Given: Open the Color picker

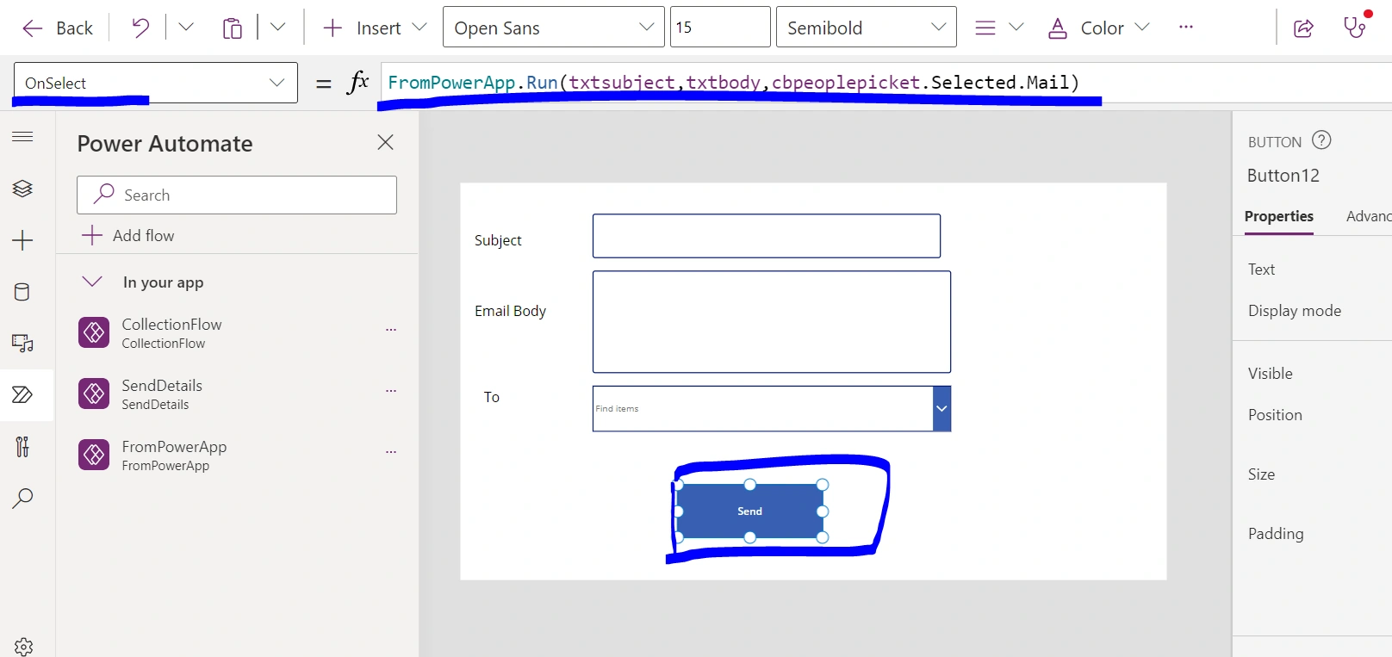Looking at the screenshot, I should 1098,28.
